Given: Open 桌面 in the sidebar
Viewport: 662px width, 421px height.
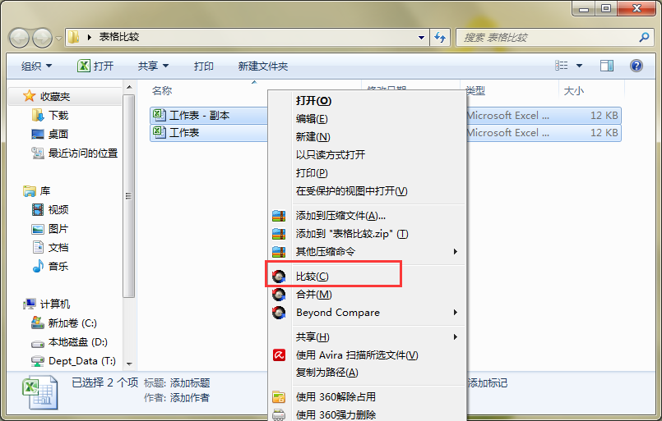Looking at the screenshot, I should [x=58, y=135].
